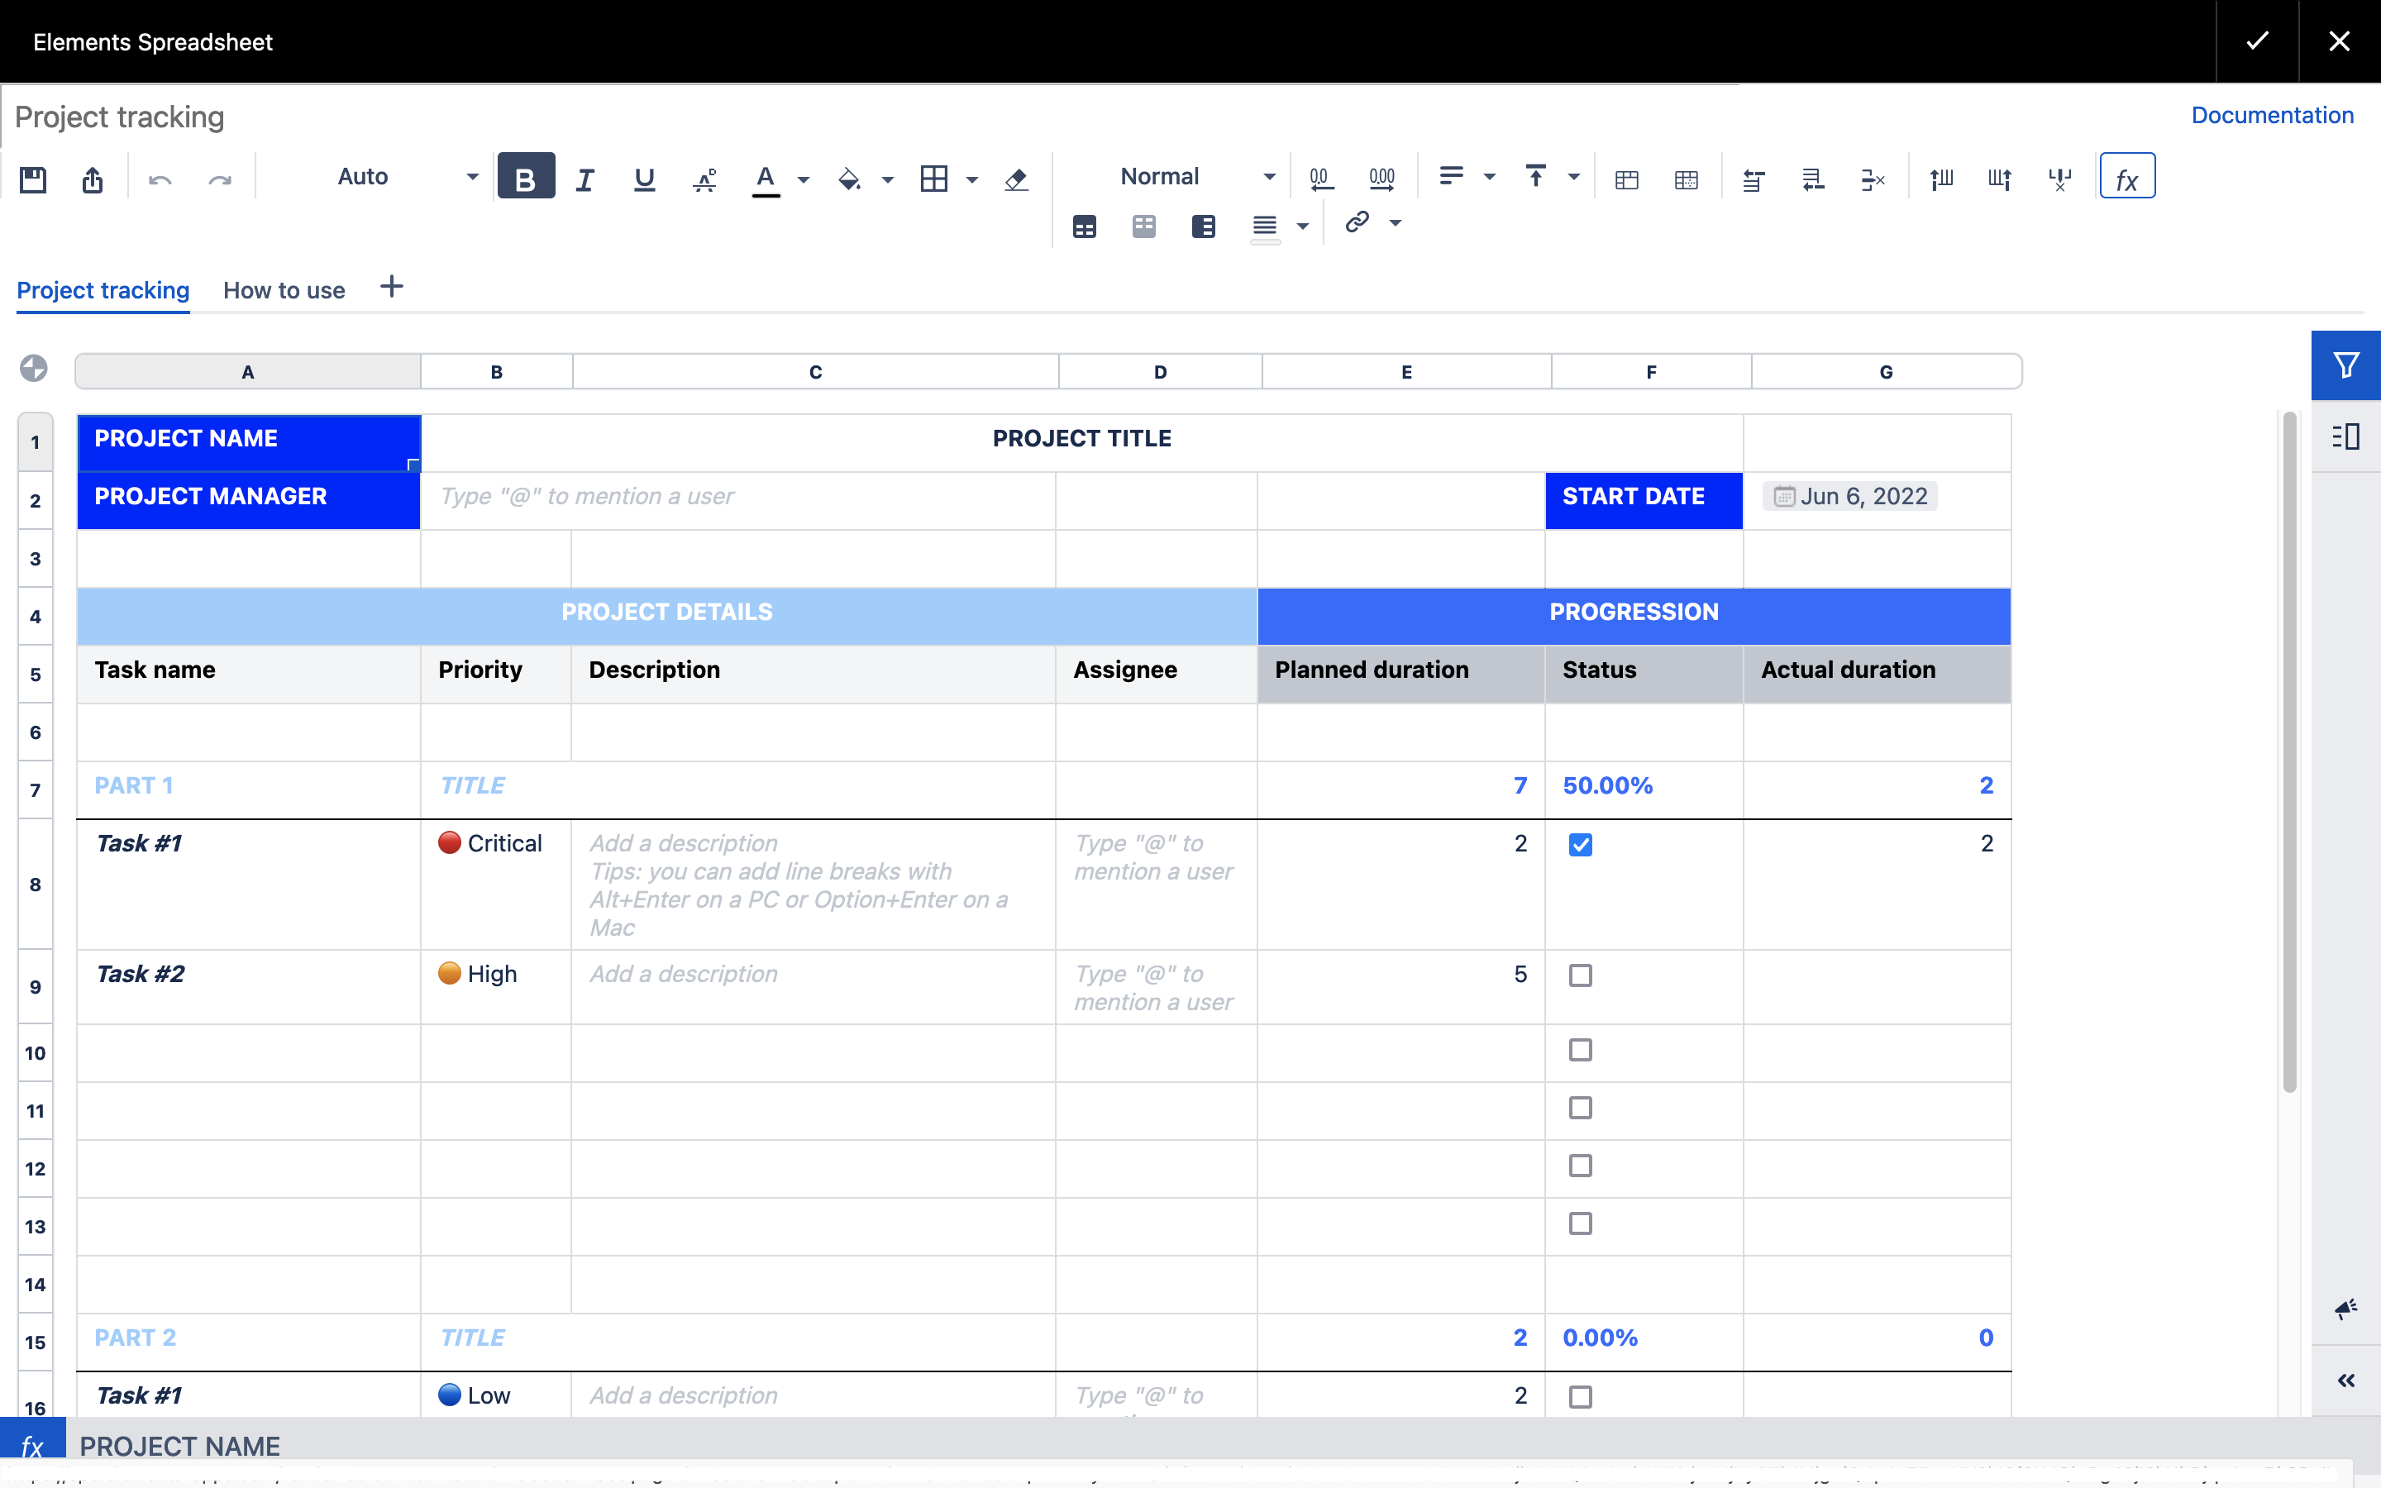Click the export share icon
Viewport: 2381px width, 1488px height.
93,179
